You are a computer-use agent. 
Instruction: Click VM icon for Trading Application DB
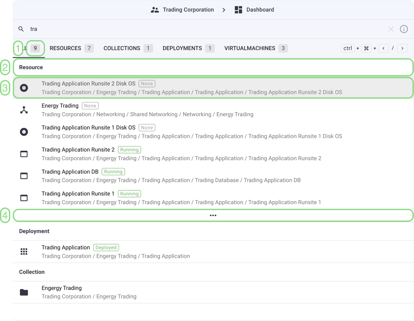tap(24, 176)
